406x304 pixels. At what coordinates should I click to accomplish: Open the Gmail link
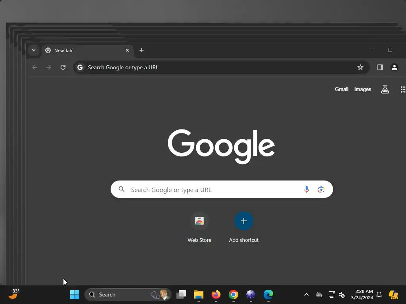[341, 89]
